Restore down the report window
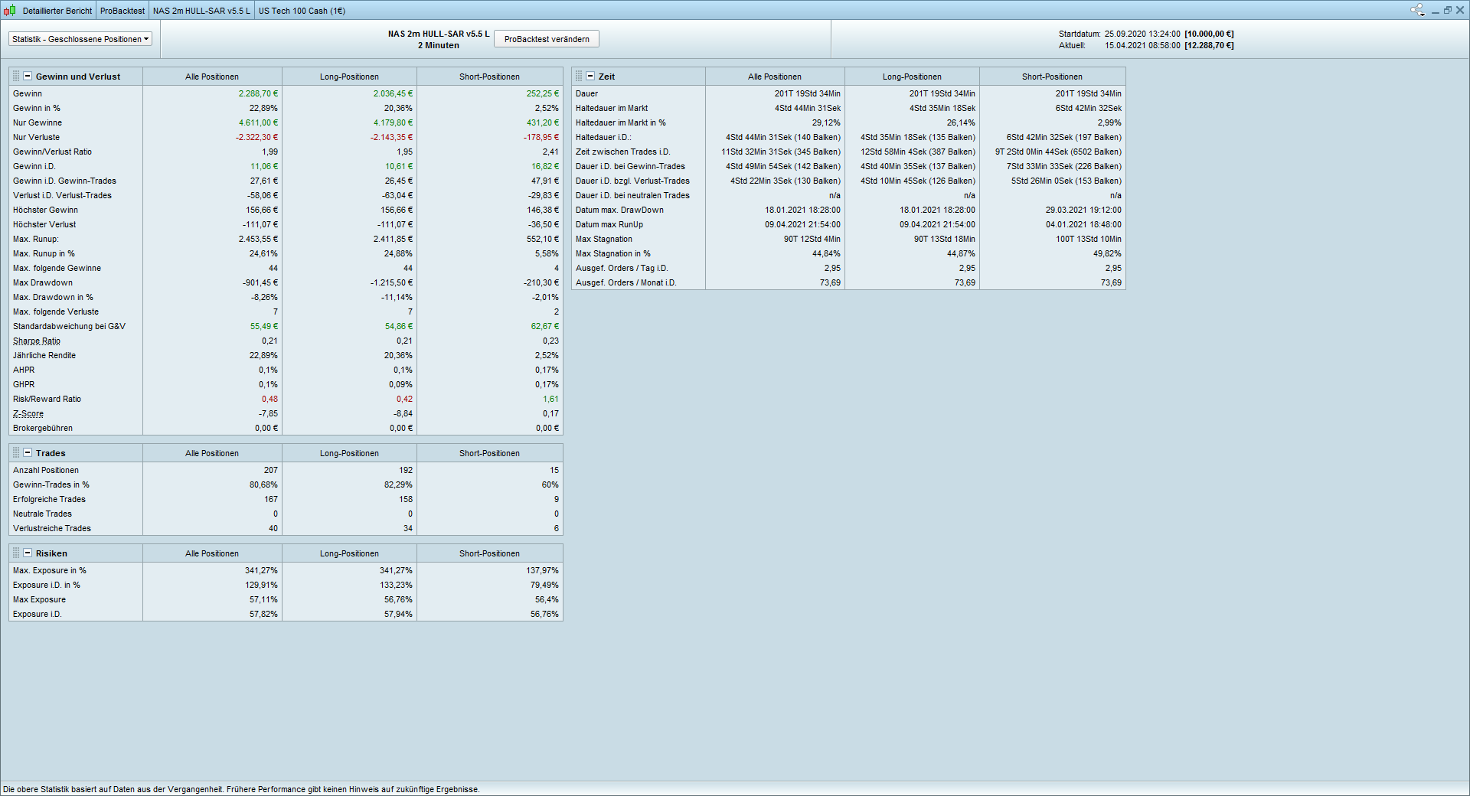The height and width of the screenshot is (796, 1470). (x=1448, y=11)
